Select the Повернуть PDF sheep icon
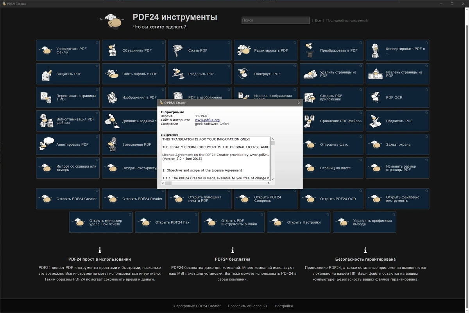469x313 pixels. 244,74
